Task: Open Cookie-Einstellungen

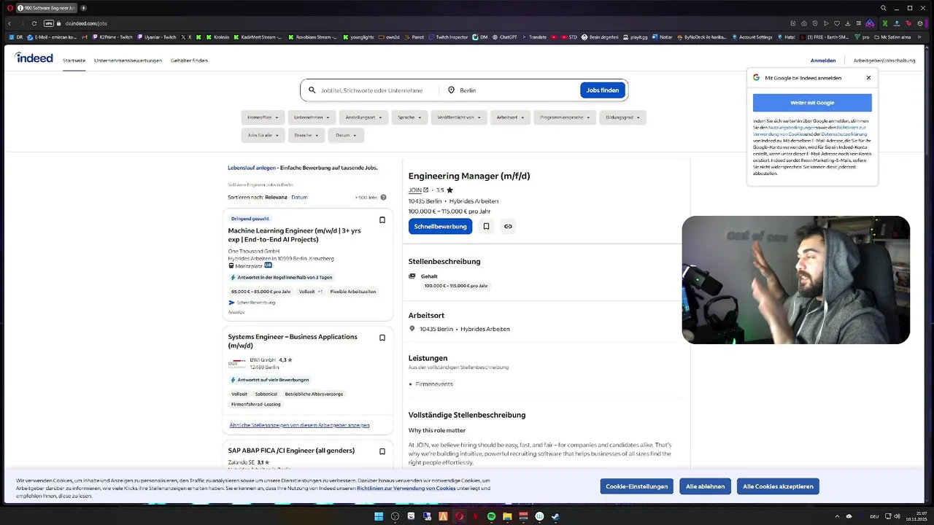Action: (x=636, y=486)
